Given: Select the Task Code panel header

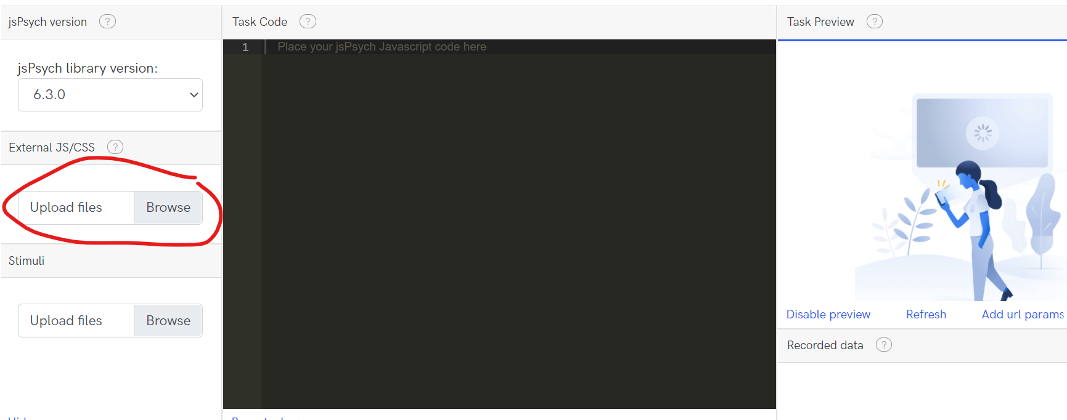Looking at the screenshot, I should (260, 22).
